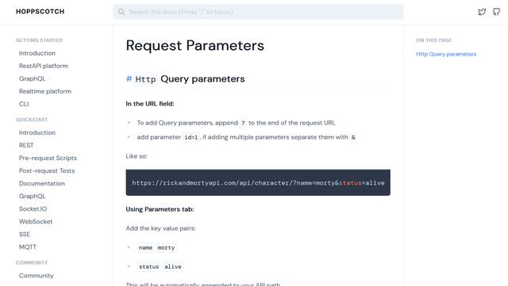The height and width of the screenshot is (286, 508).
Task: Click the # anchor beside Http Query parameters
Action: (129, 78)
